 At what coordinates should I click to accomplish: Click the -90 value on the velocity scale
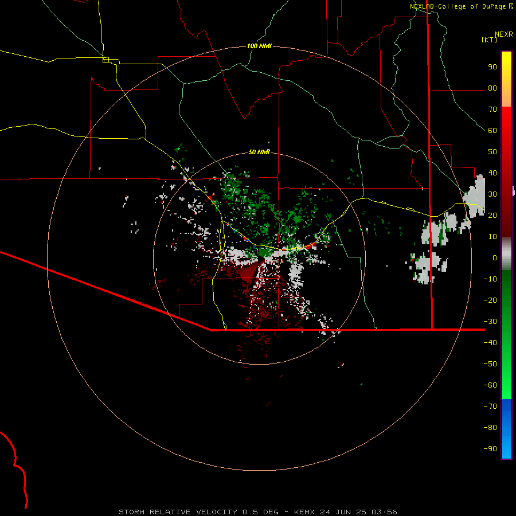490,449
